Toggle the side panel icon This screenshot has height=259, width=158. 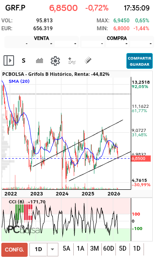(9, 60)
